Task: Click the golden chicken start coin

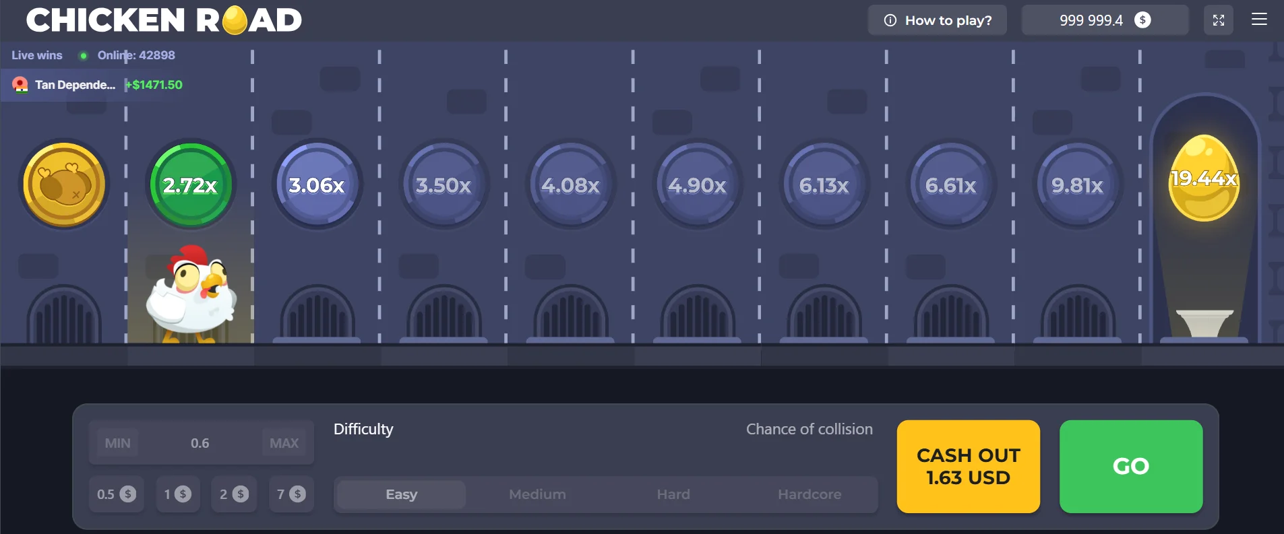Action: [x=64, y=185]
